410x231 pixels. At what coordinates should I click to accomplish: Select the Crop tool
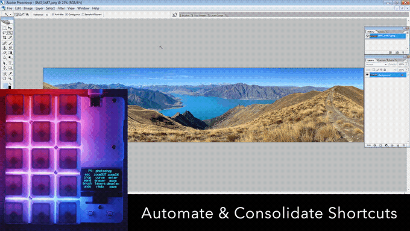[x=4, y=38]
